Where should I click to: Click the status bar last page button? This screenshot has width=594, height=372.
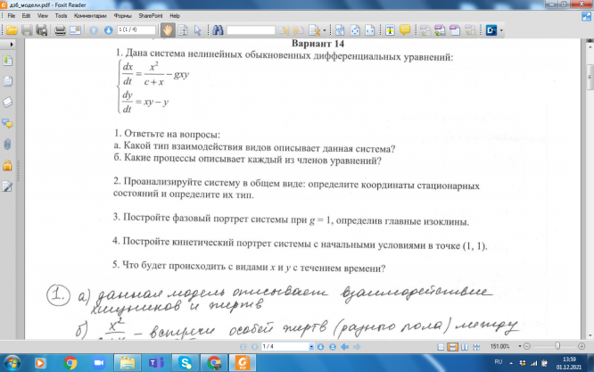coord(333,347)
